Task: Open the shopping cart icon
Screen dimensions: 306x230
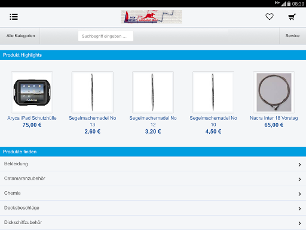Action: click(292, 17)
